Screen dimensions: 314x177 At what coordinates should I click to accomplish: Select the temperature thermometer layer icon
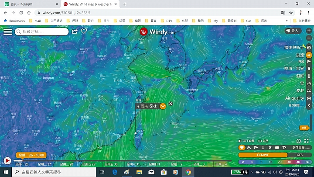tap(309, 76)
